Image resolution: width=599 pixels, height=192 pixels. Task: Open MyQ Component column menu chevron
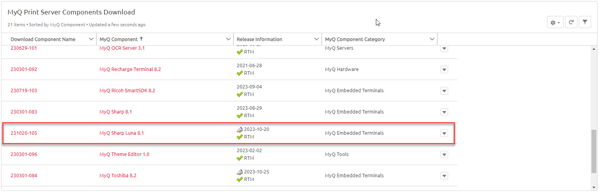[x=228, y=39]
